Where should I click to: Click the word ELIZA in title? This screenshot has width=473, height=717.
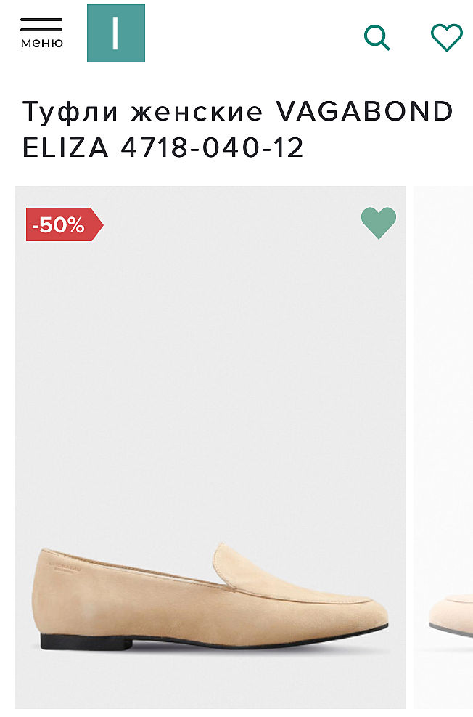click(x=66, y=147)
